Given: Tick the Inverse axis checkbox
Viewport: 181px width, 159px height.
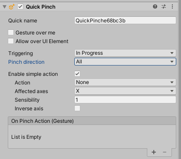Looking at the screenshot, I should 77,108.
